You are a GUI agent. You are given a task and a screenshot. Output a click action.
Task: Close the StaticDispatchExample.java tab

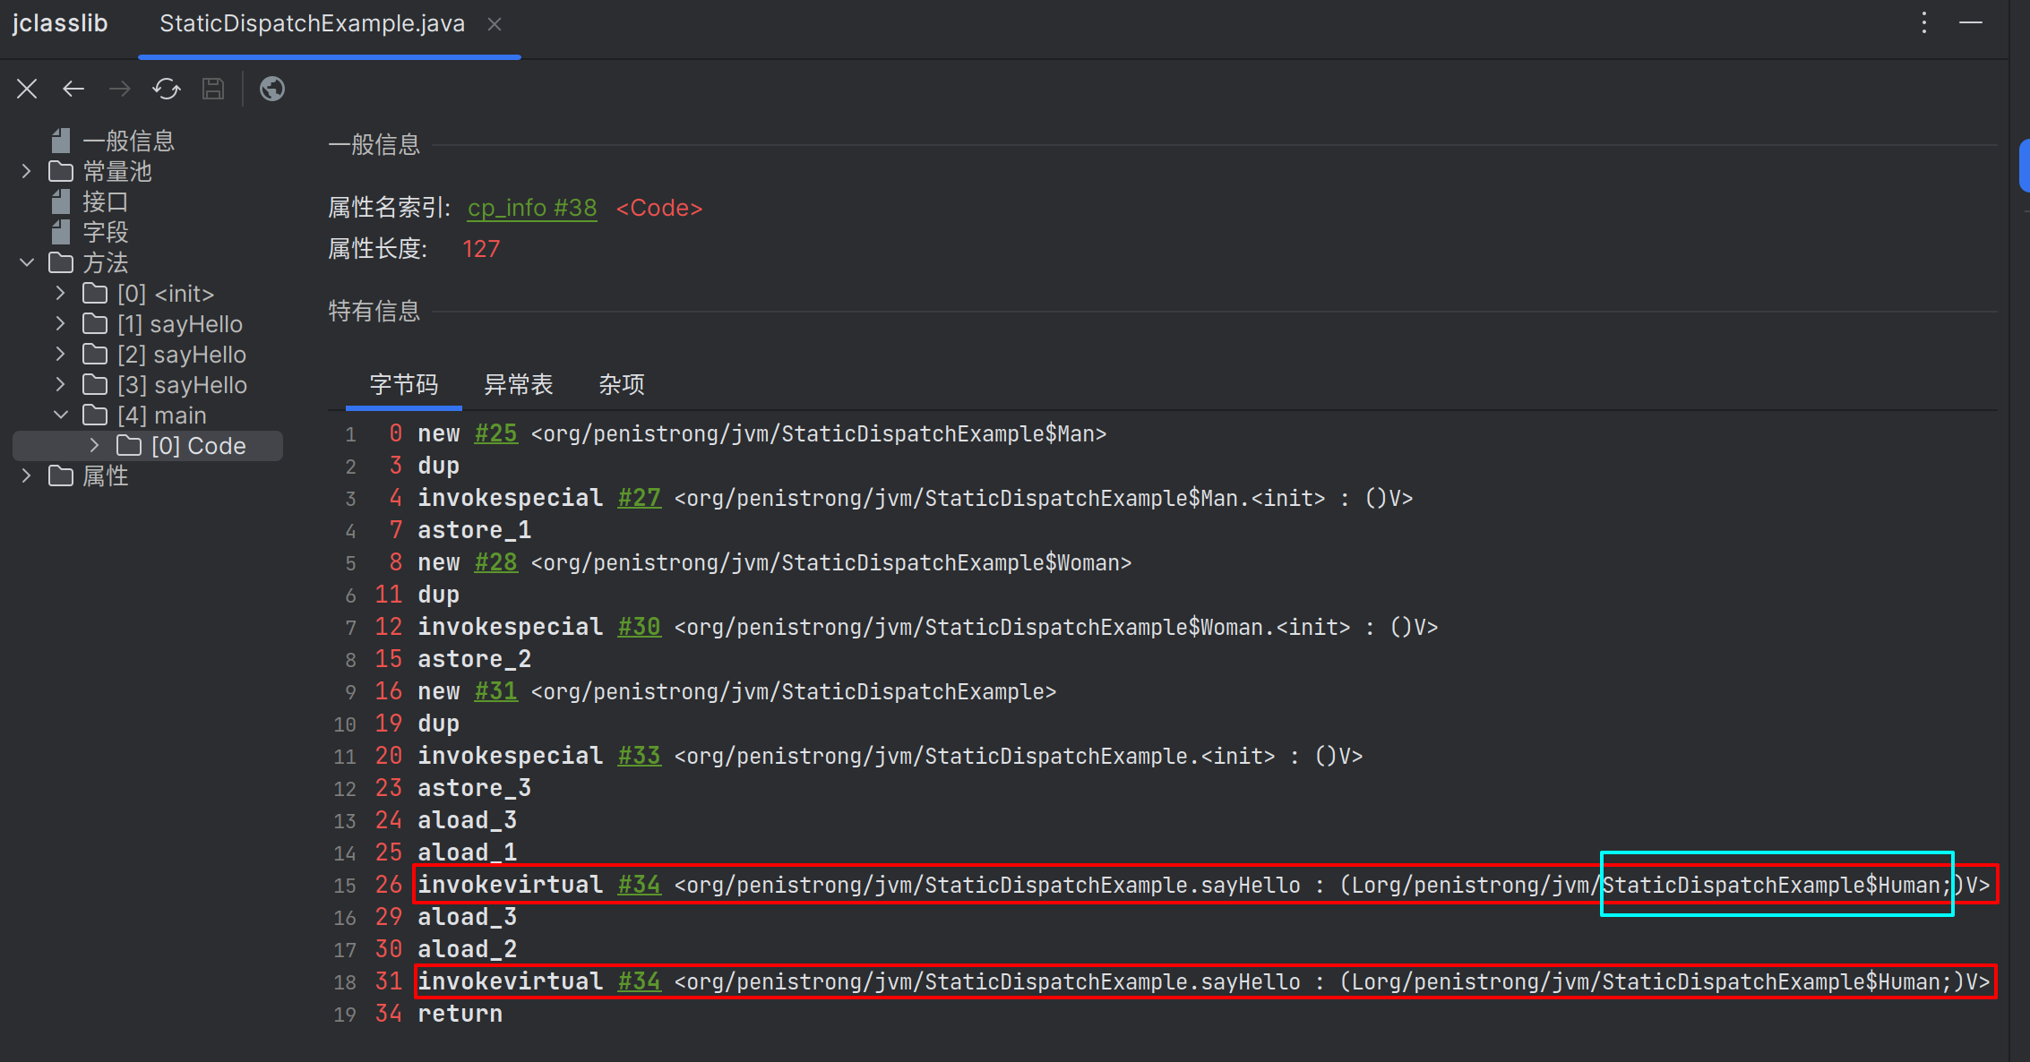click(x=494, y=25)
